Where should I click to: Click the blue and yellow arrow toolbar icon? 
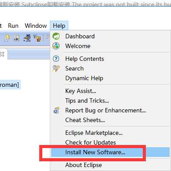(27, 38)
